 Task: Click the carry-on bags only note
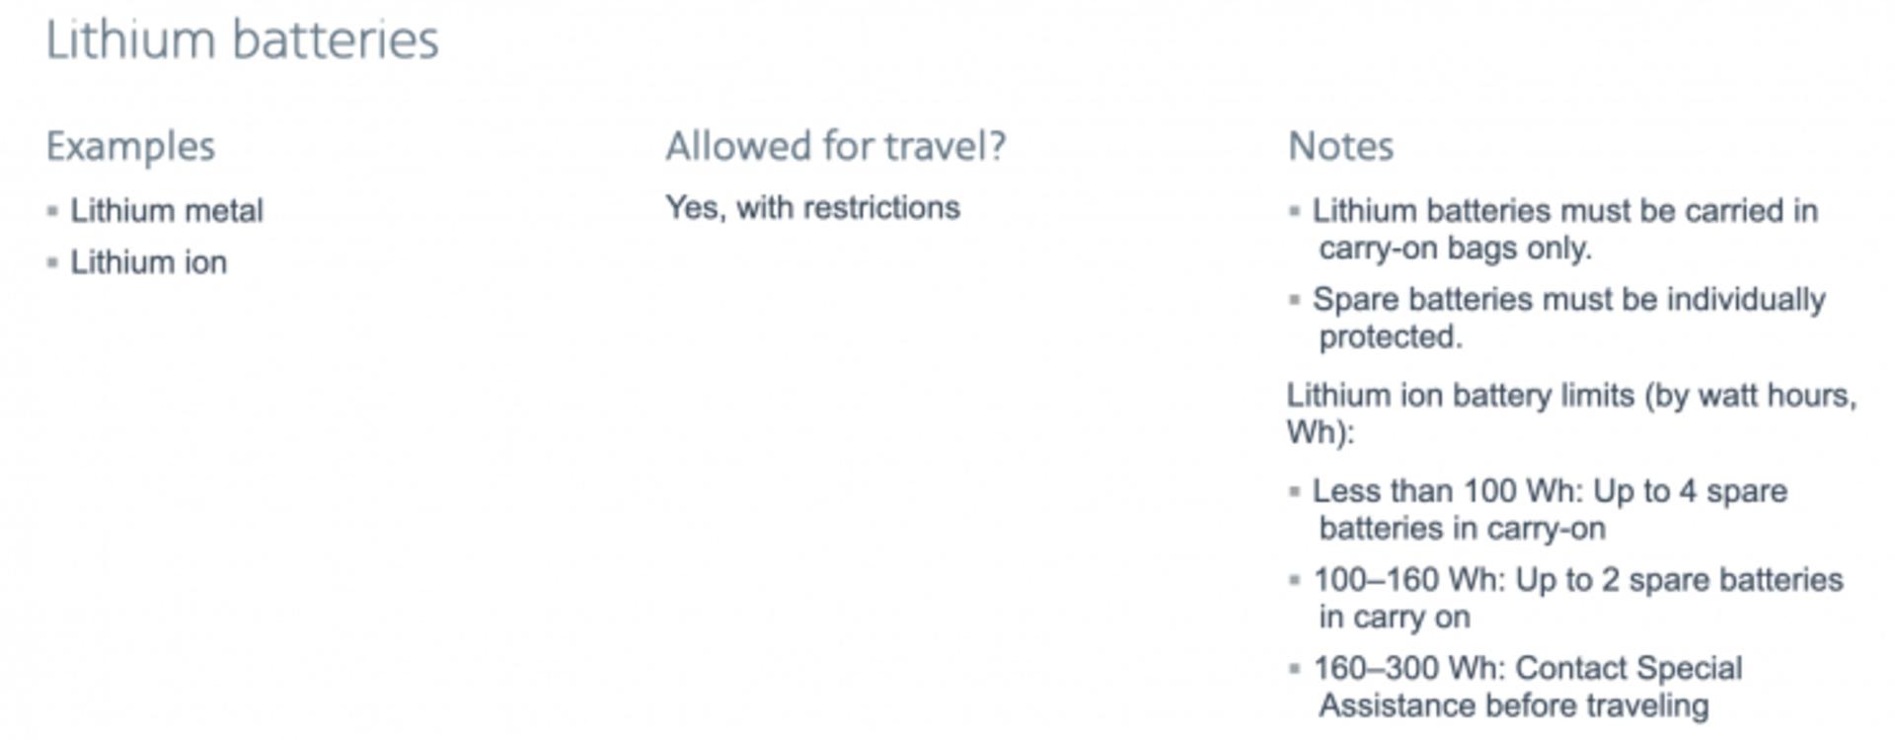click(1565, 229)
